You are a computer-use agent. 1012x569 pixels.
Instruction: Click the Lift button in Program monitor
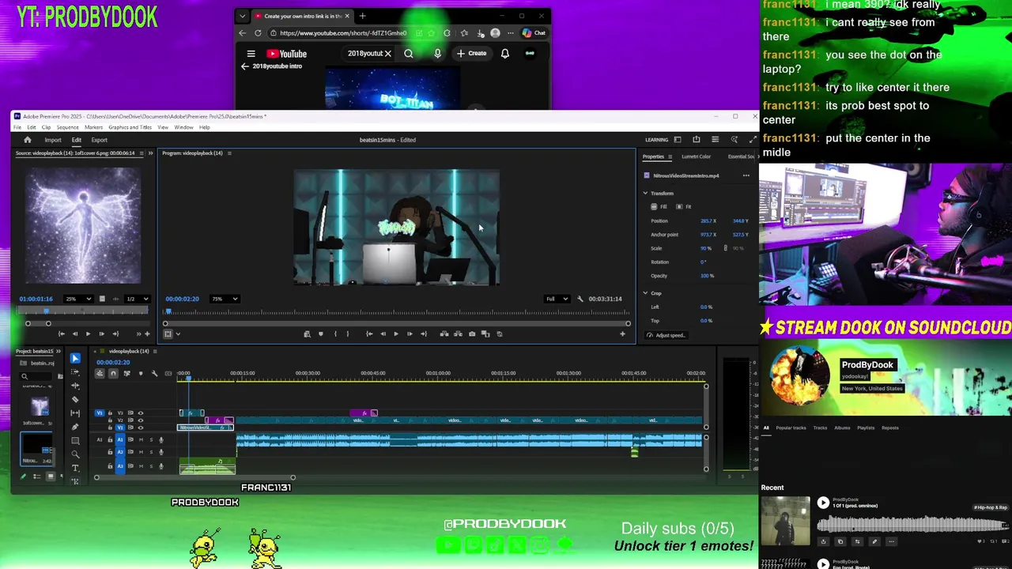pyautogui.click(x=444, y=333)
